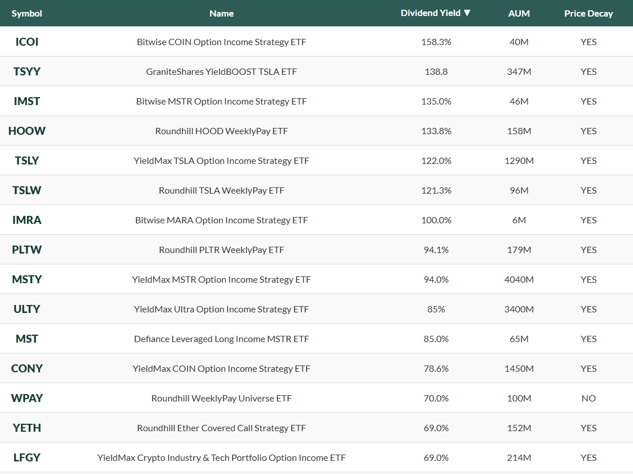The image size is (633, 474).
Task: Select YieldMax TSLA Option Income Strategy ETF name
Action: (x=221, y=161)
